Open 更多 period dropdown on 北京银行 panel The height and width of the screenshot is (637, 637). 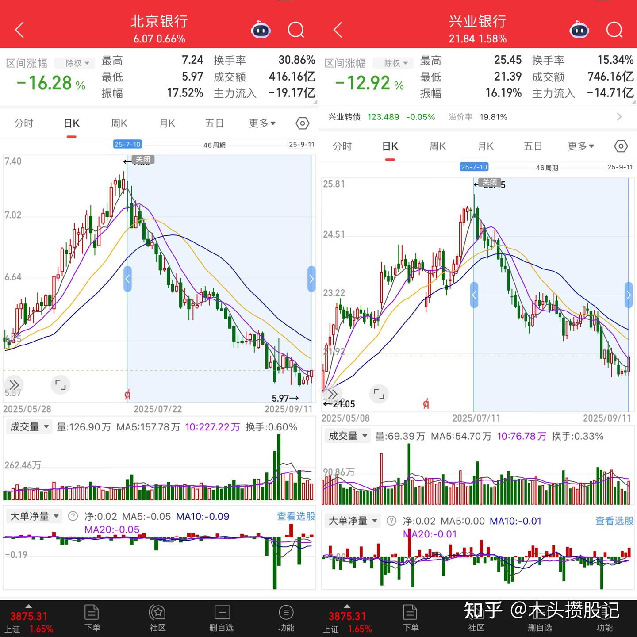click(x=262, y=123)
